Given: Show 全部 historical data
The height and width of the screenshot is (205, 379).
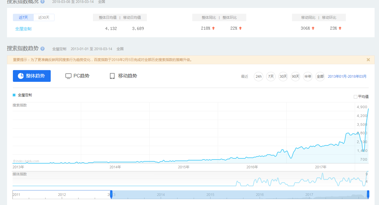Looking at the screenshot, I should click(320, 77).
